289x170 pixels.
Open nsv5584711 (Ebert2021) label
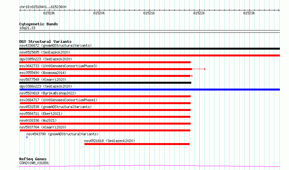pyautogui.click(x=41, y=114)
